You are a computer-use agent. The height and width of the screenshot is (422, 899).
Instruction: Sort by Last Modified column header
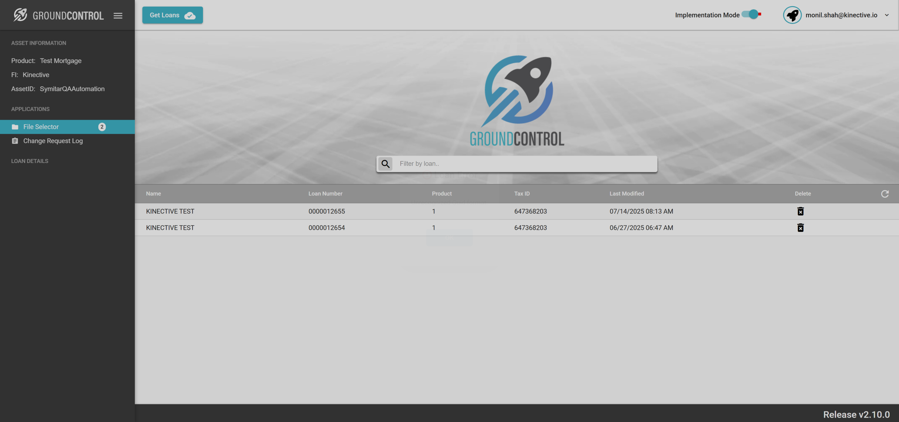pyautogui.click(x=626, y=193)
